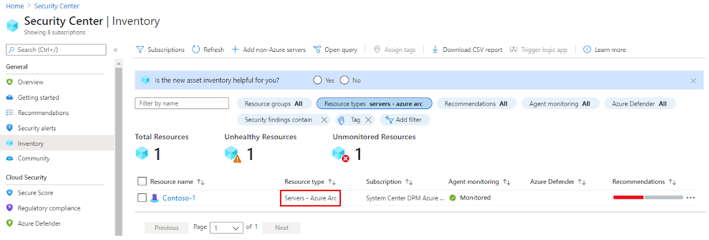
Task: Click the Refresh icon in toolbar
Action: click(x=197, y=50)
